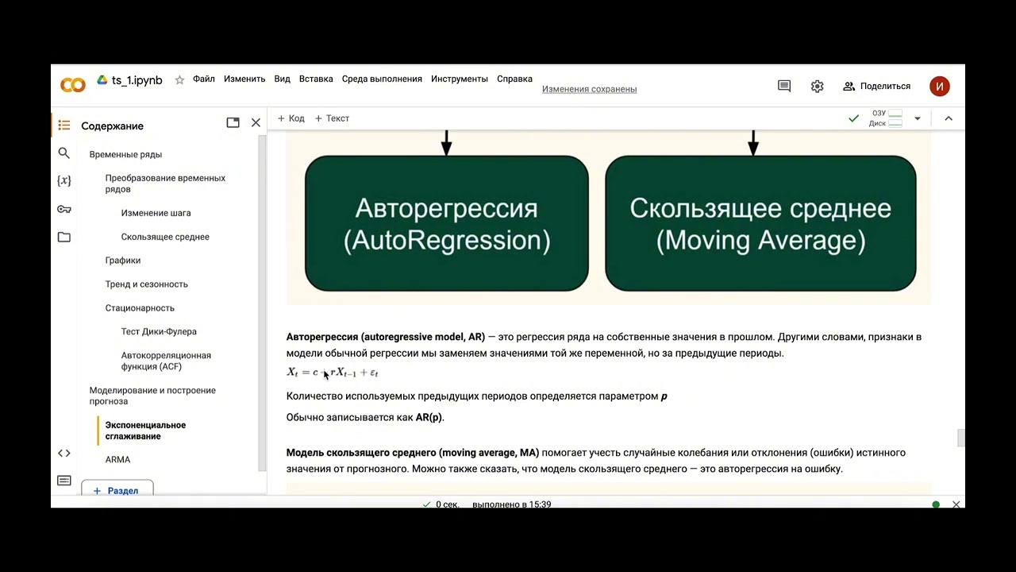This screenshot has height=572, width=1016.
Task: Click the connected checkmark status icon
Action: (x=854, y=118)
